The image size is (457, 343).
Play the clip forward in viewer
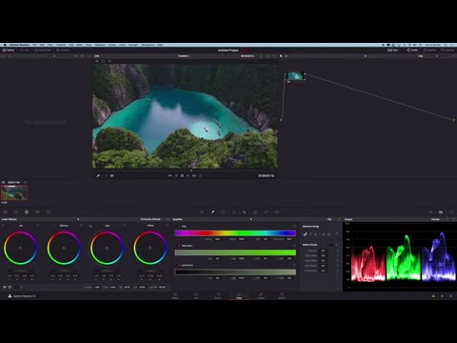coord(188,175)
